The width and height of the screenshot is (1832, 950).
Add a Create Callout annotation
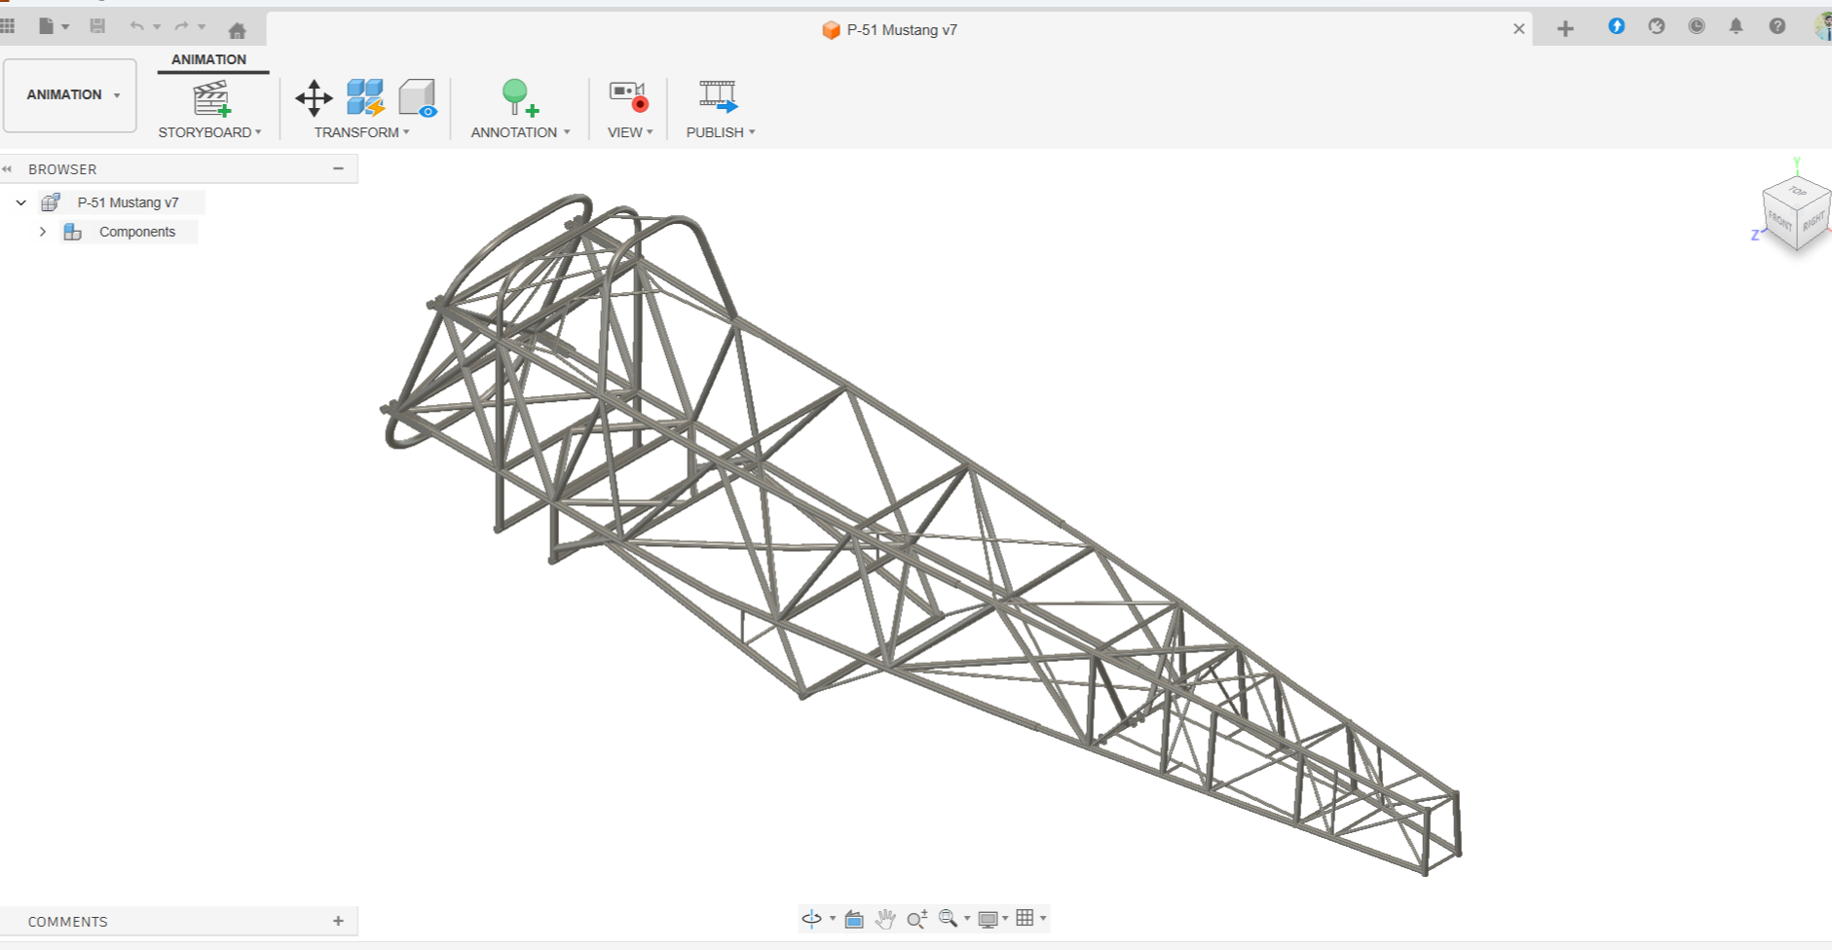coord(520,98)
